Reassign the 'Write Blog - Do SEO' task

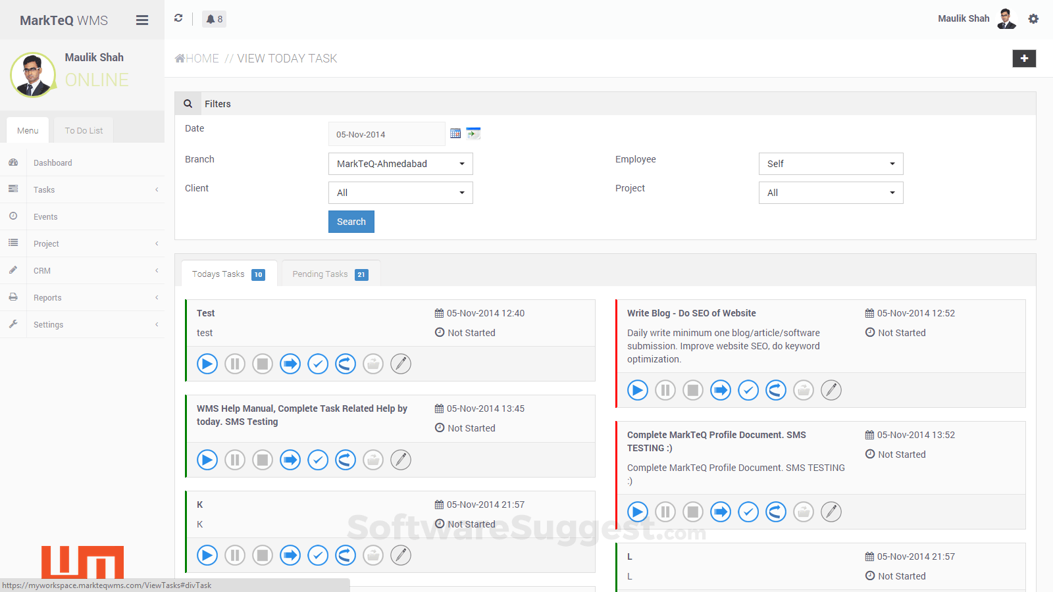click(x=776, y=390)
